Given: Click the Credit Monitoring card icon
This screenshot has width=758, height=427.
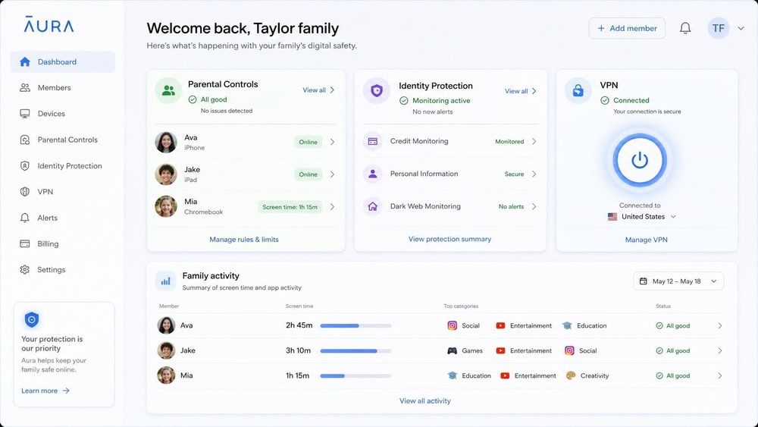Looking at the screenshot, I should coord(373,141).
